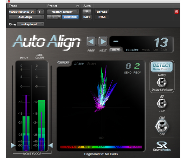Click the SoundRadix logo
The height and width of the screenshot is (158, 187).
162,146
